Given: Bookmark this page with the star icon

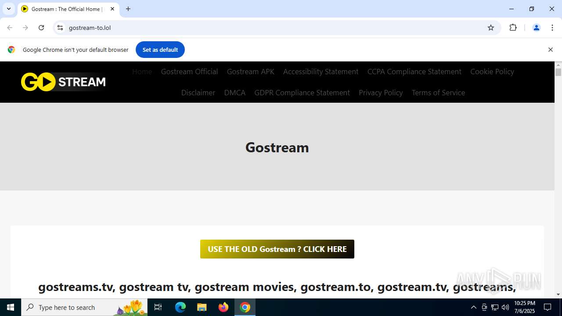Looking at the screenshot, I should click(x=491, y=28).
